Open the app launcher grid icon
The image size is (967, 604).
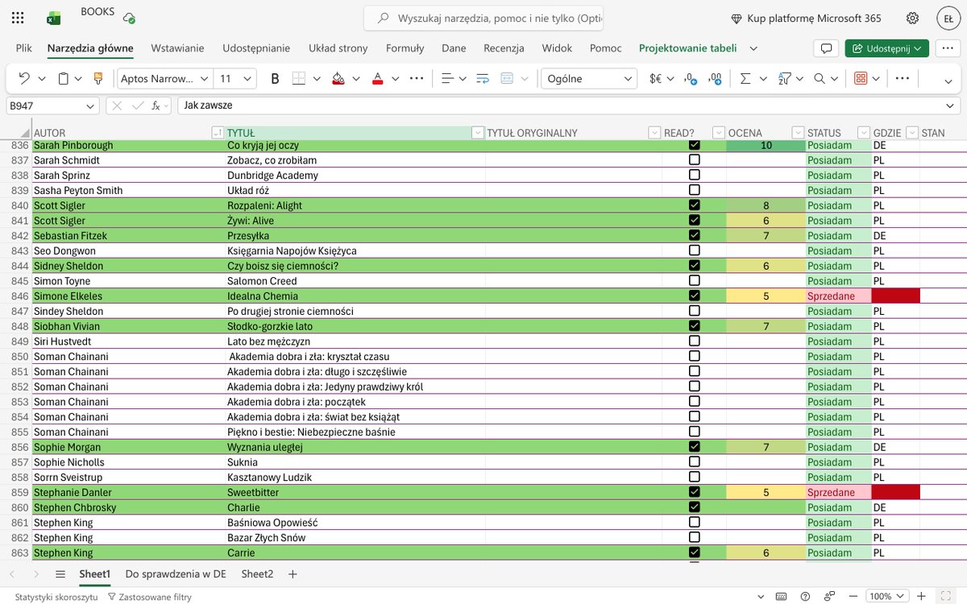18,18
